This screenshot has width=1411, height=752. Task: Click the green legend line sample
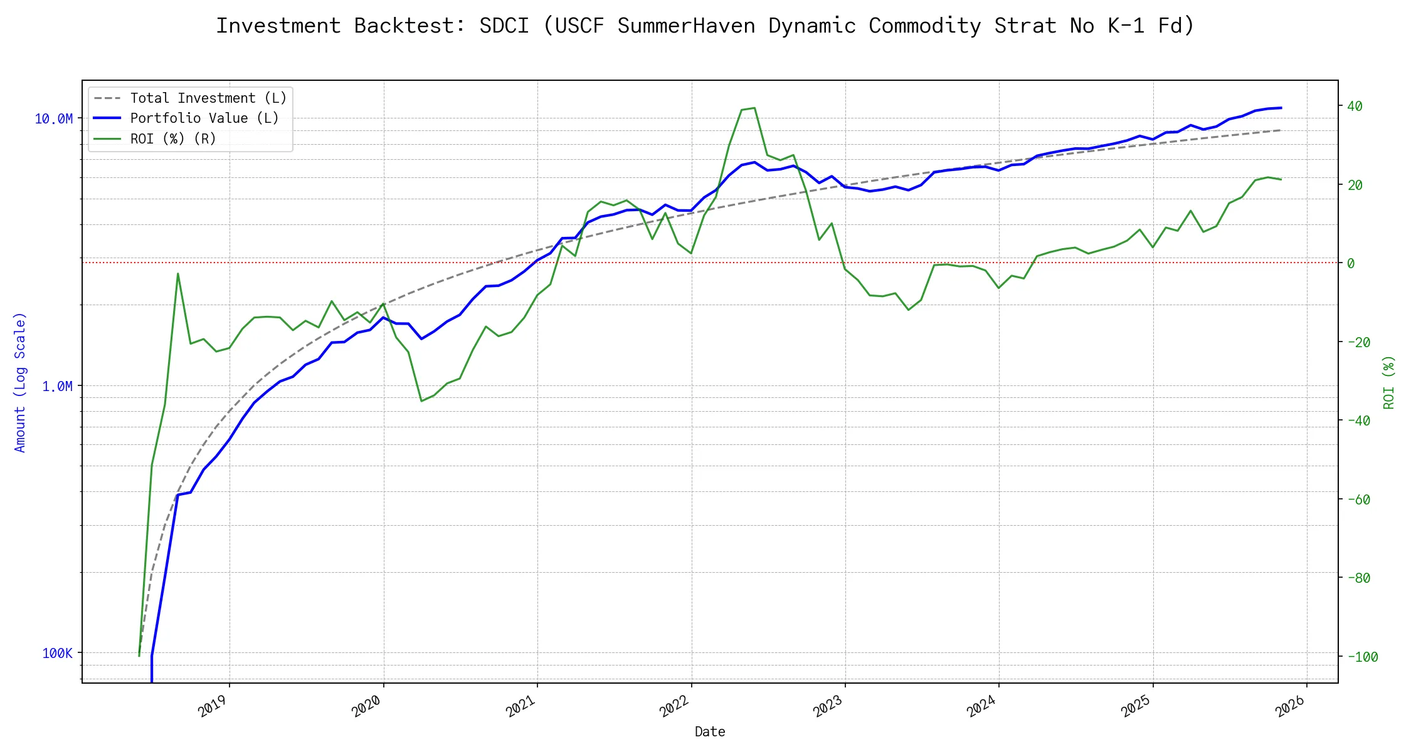107,139
